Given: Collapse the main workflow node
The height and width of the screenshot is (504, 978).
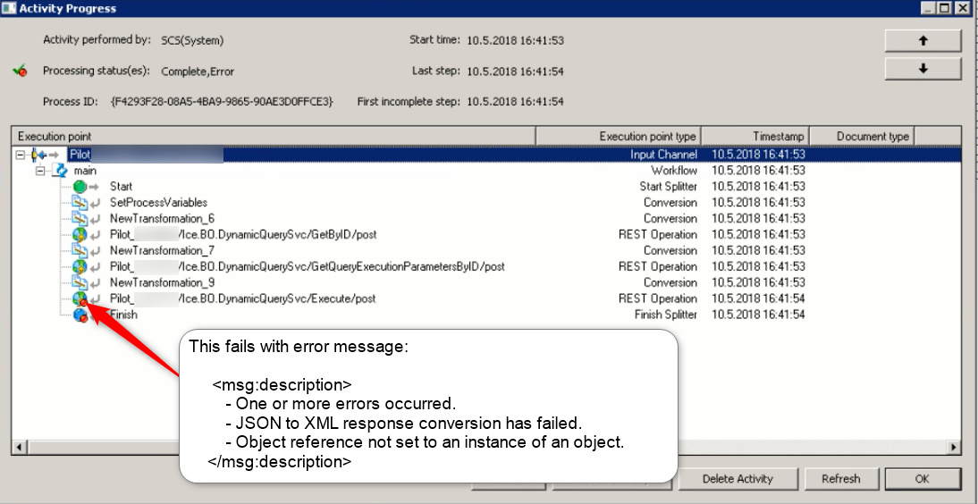Looking at the screenshot, I should coord(42,171).
